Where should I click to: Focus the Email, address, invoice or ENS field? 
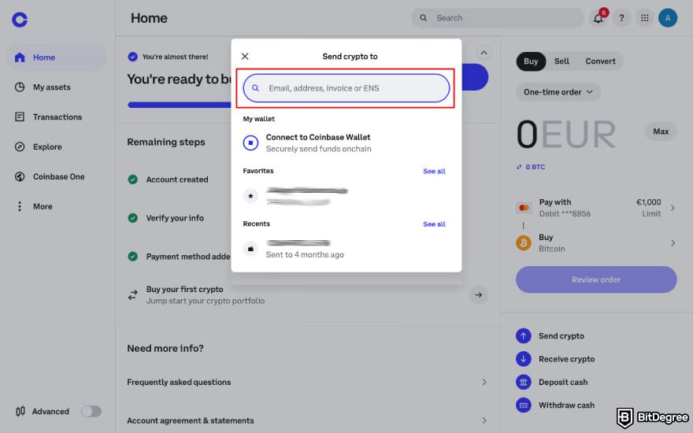tap(346, 88)
